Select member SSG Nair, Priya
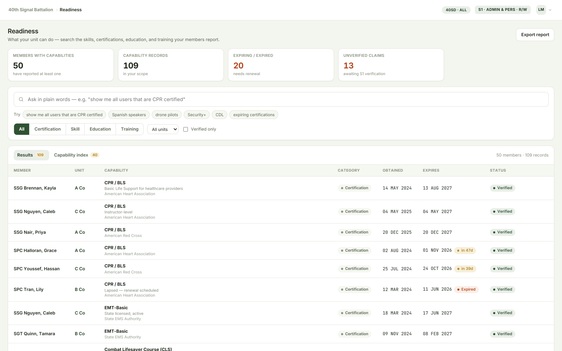562x351 pixels. point(30,232)
